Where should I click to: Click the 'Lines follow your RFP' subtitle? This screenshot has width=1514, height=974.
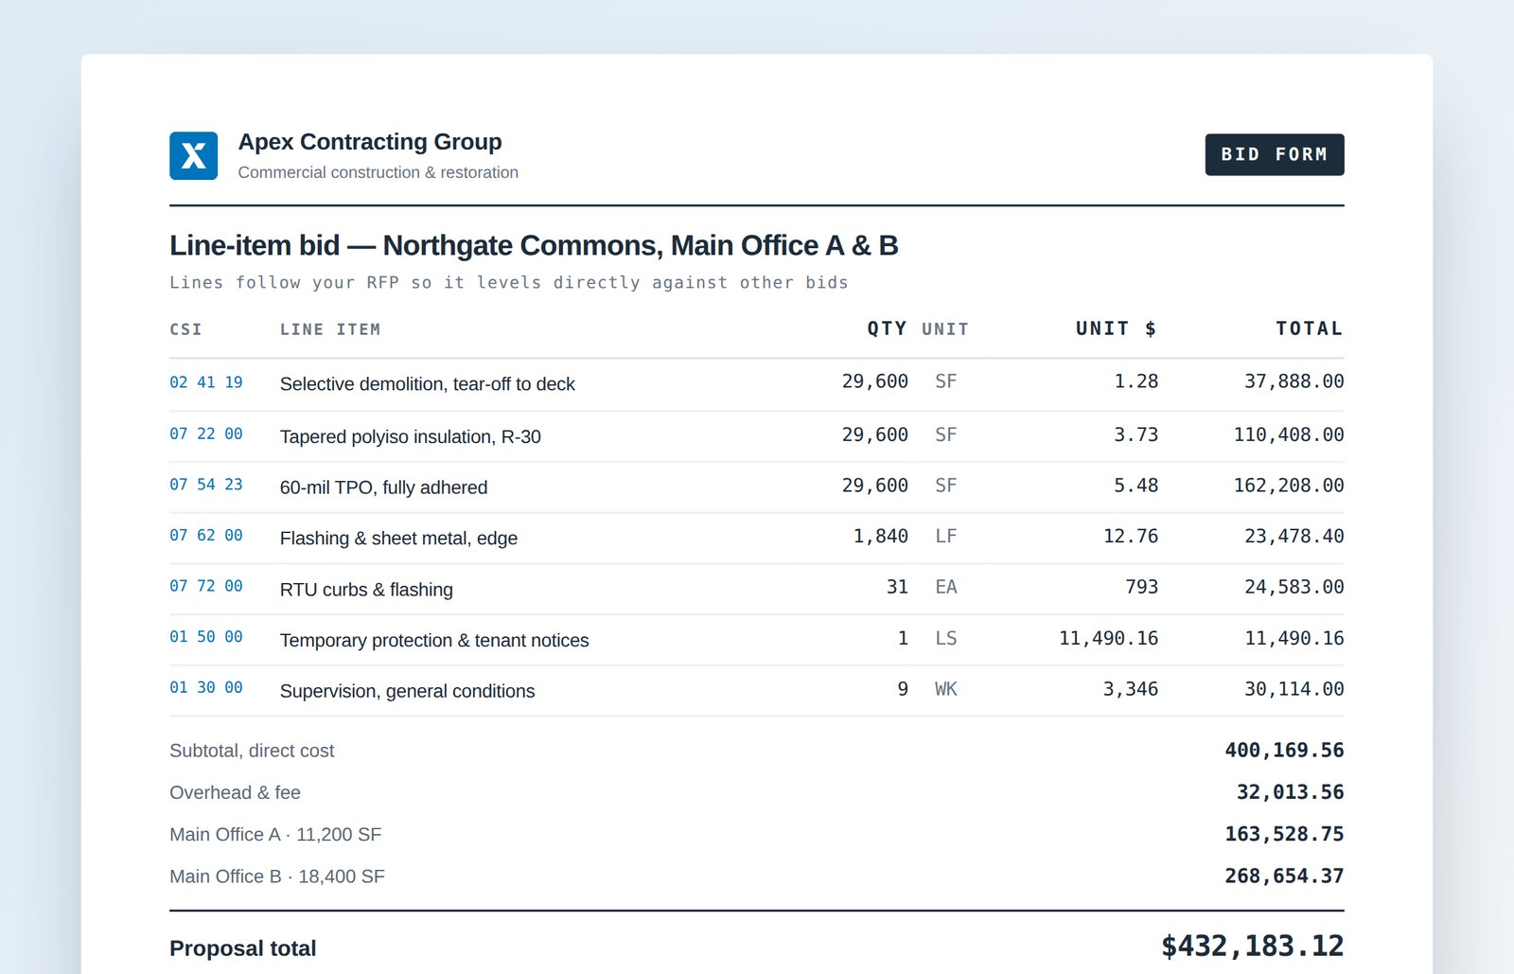coord(509,282)
